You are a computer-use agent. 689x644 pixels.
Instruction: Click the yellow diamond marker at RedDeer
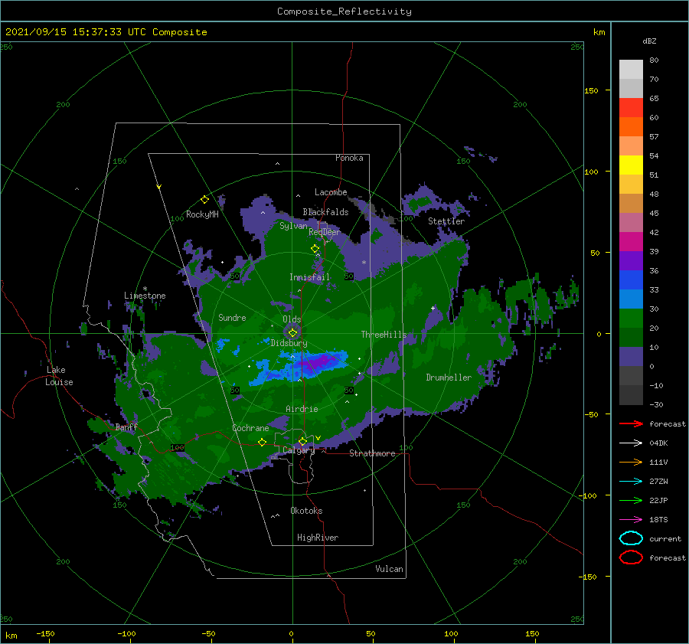tap(315, 249)
